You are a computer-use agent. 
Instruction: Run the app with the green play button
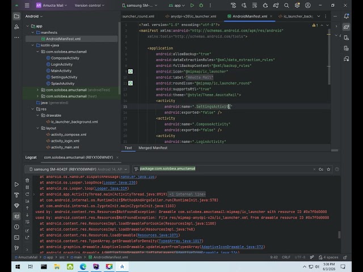tap(192, 5)
